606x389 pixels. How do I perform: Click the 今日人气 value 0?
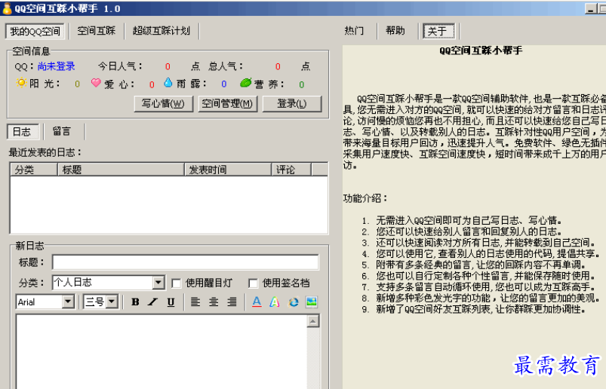pyautogui.click(x=168, y=67)
